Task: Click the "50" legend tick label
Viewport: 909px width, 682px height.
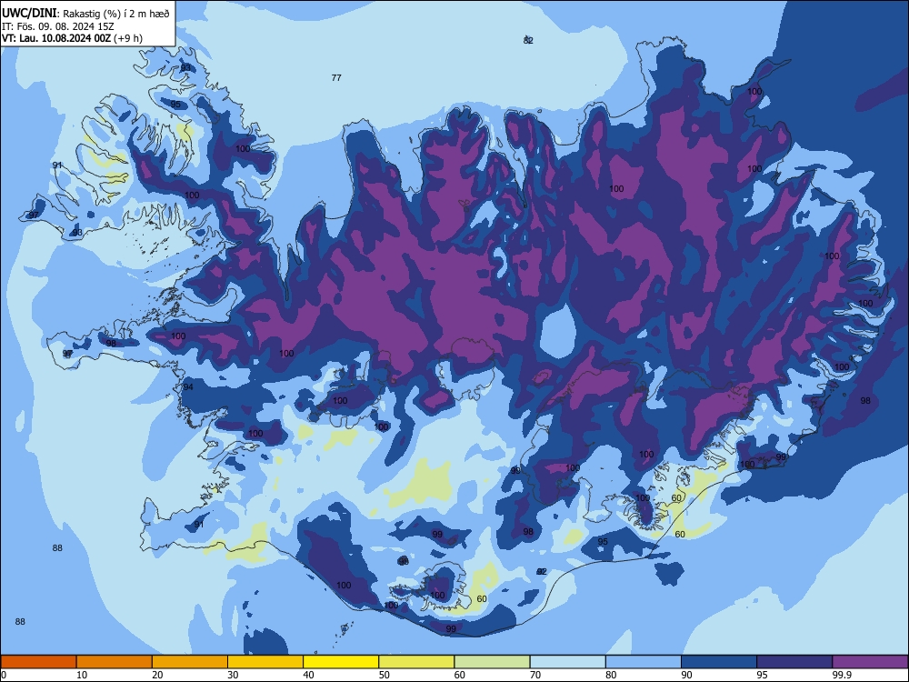Action: point(385,675)
